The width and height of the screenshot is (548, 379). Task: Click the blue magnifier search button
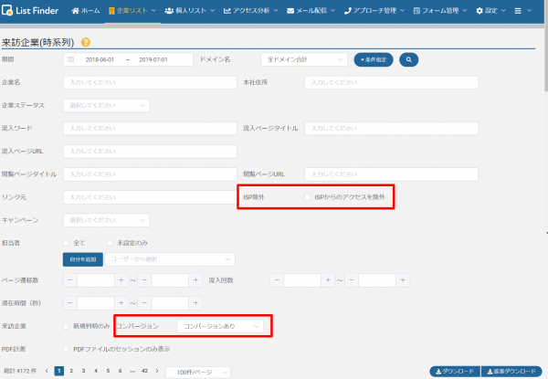tap(407, 59)
